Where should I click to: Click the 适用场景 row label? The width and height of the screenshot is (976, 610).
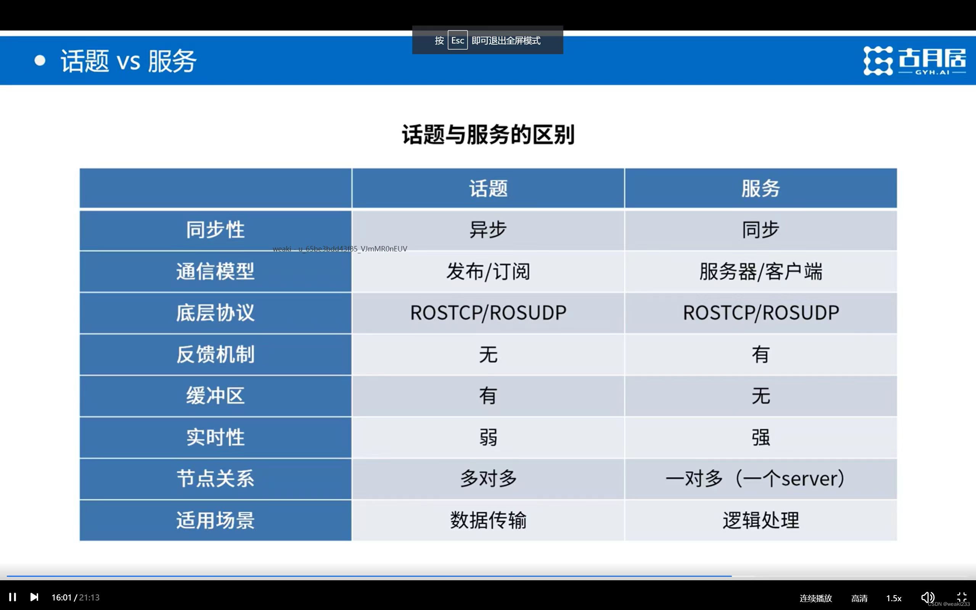click(x=215, y=520)
